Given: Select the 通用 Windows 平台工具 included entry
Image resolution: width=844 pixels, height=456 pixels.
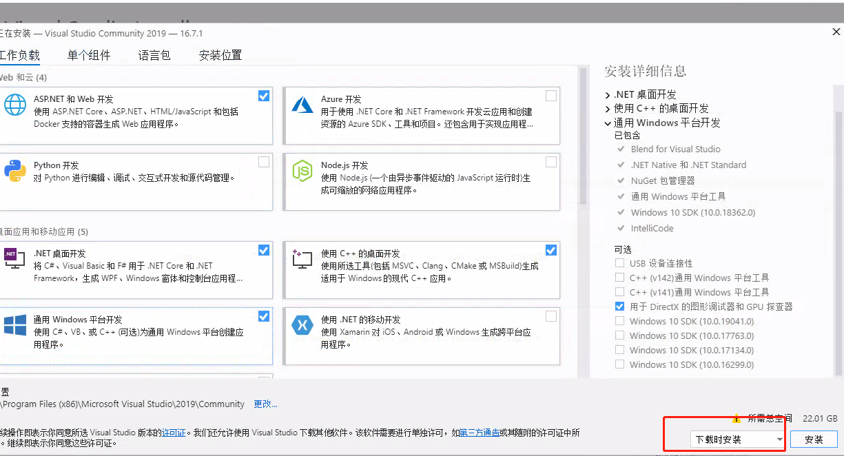Looking at the screenshot, I should [678, 196].
